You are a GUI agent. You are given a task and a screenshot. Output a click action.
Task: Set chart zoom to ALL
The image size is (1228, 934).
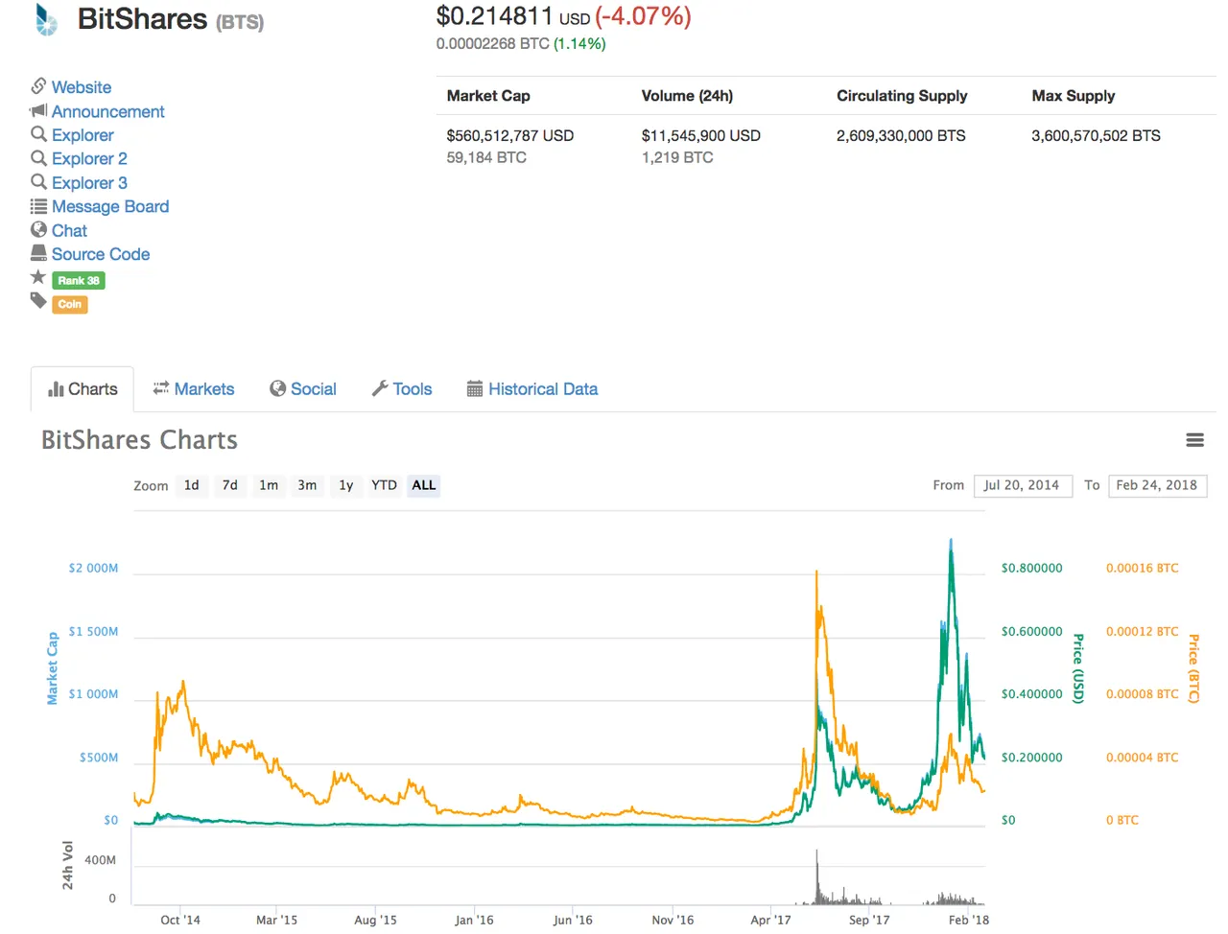point(424,485)
